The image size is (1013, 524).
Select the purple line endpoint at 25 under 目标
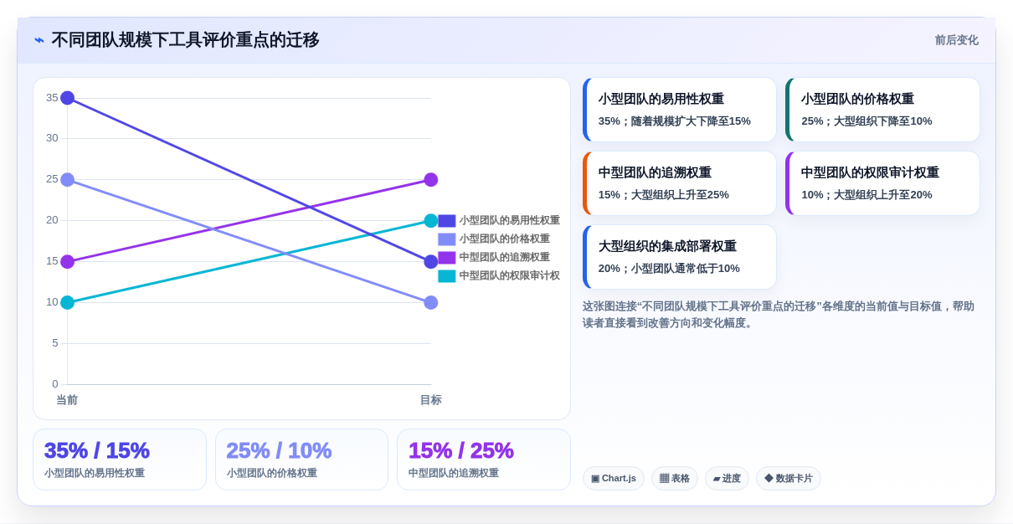431,180
